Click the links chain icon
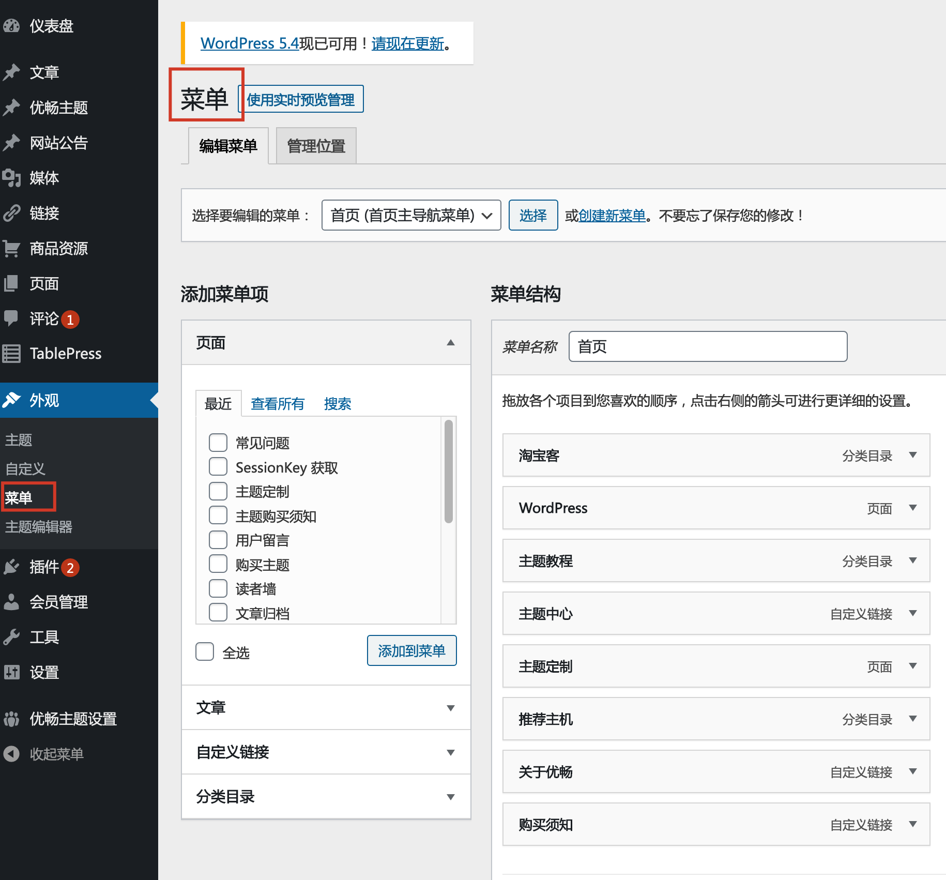 (11, 213)
